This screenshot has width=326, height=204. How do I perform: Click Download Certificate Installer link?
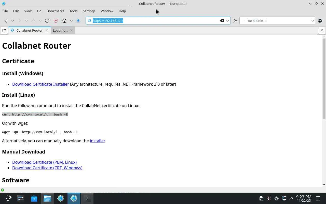(x=40, y=84)
